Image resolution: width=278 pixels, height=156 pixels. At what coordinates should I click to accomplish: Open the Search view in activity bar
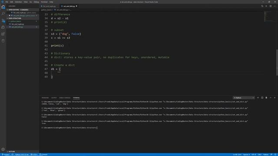(x=3, y=13)
